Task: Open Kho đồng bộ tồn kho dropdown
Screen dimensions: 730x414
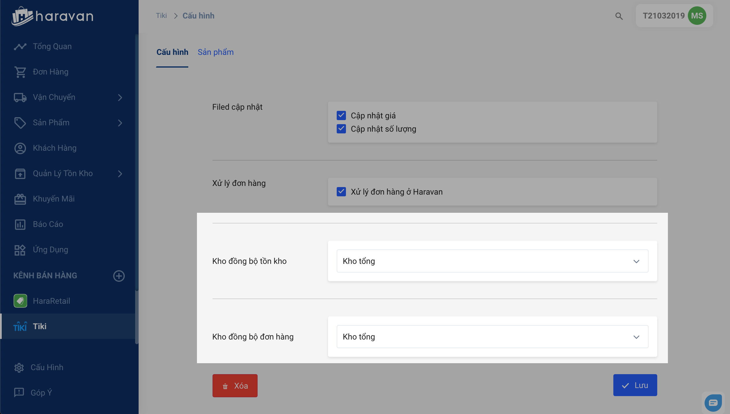Action: (x=492, y=261)
